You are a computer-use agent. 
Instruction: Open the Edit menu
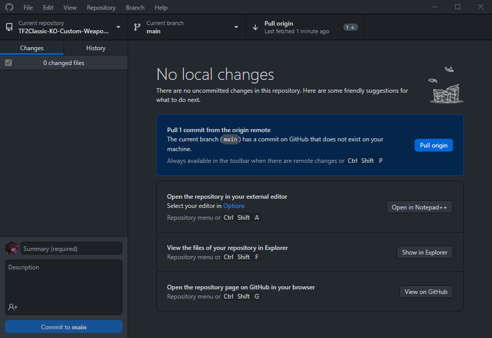(x=48, y=7)
